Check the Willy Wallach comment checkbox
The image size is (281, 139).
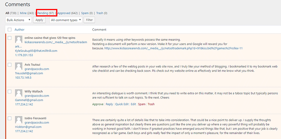click(10, 92)
